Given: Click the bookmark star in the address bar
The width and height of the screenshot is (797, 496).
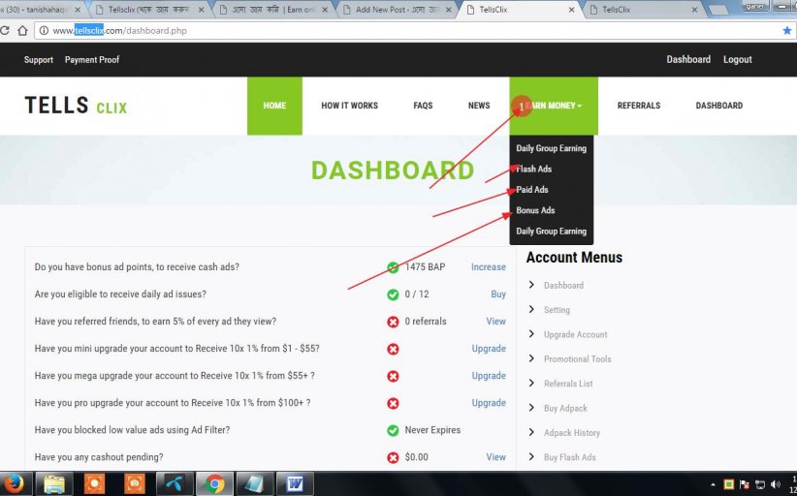Looking at the screenshot, I should 786,31.
